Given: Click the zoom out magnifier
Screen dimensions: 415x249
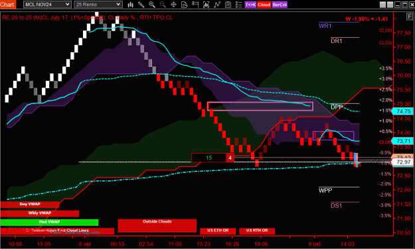Looking at the screenshot, I should coord(163,5).
